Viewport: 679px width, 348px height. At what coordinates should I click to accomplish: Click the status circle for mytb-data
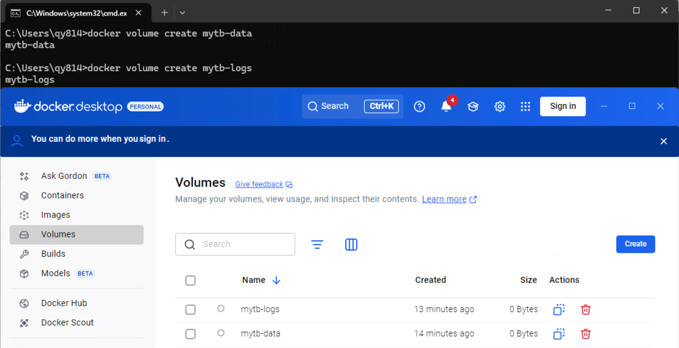click(x=221, y=333)
